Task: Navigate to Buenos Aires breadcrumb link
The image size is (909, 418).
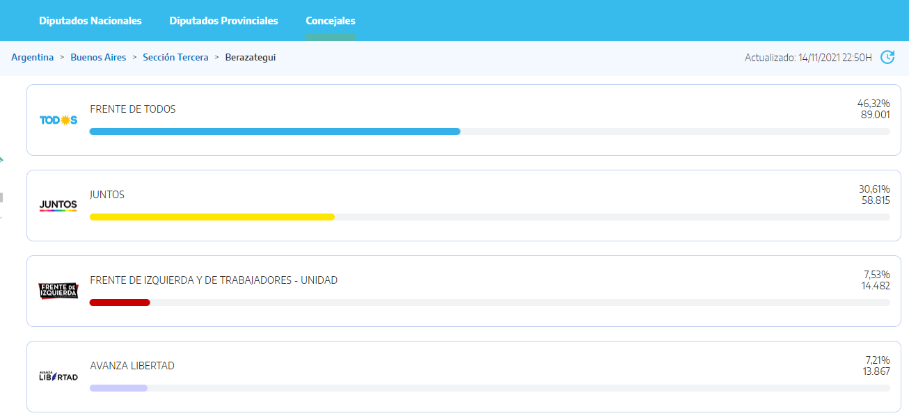Action: click(x=98, y=58)
